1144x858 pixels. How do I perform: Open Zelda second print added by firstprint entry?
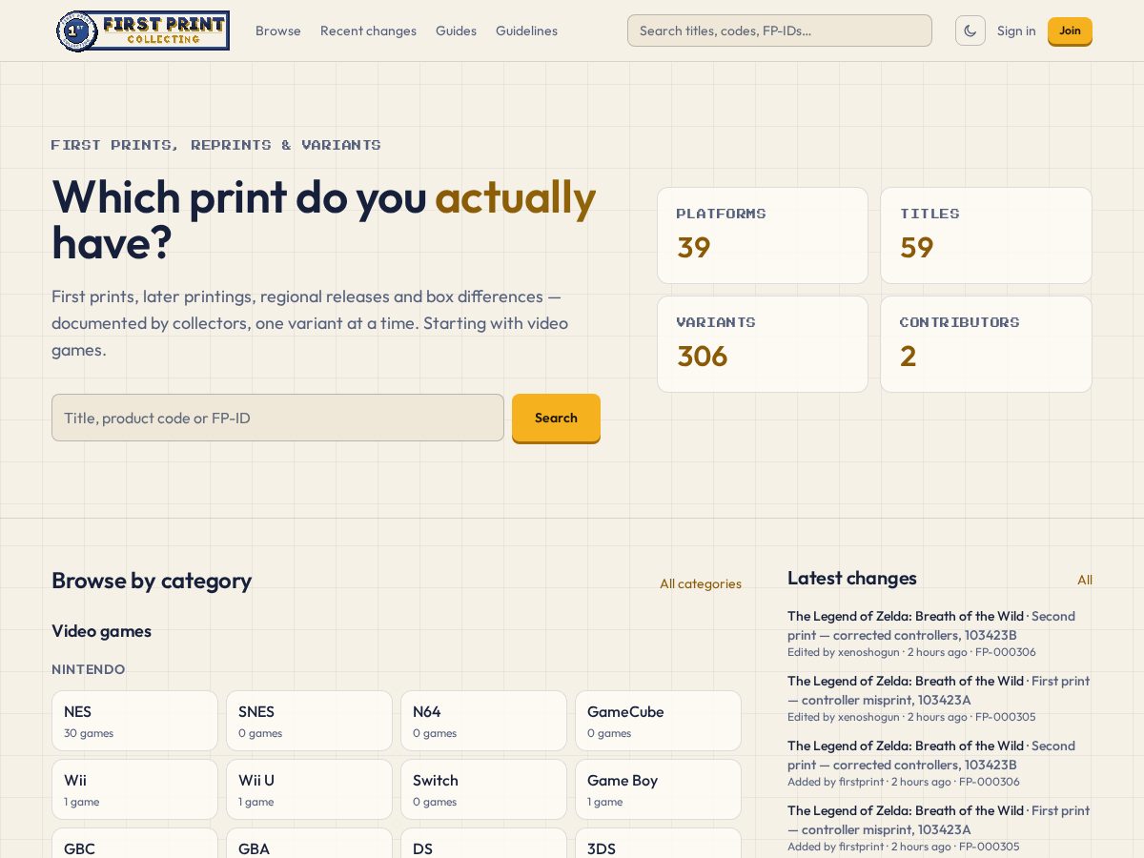[x=939, y=764]
